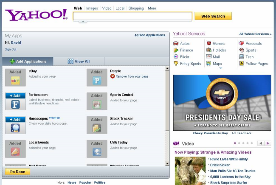Click the Forbes.com F icon

15,104
